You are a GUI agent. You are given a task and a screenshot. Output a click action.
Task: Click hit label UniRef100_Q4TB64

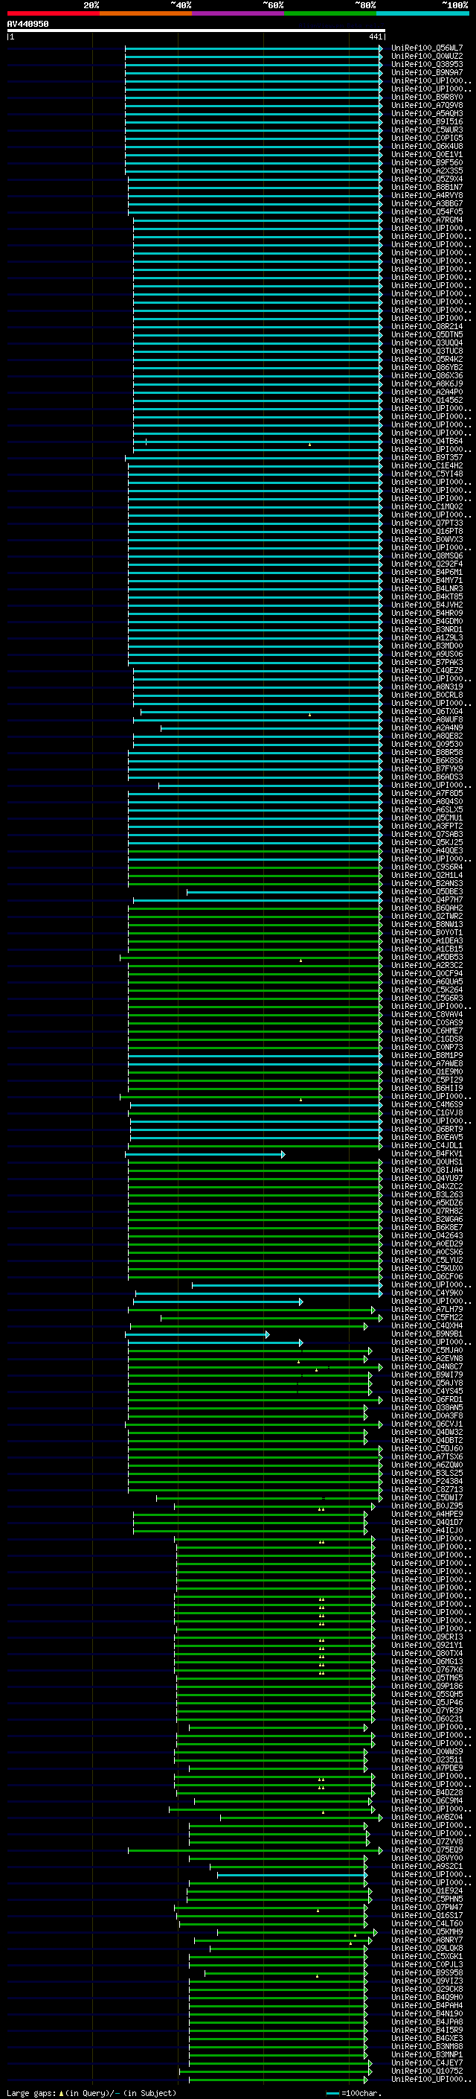coord(427,442)
